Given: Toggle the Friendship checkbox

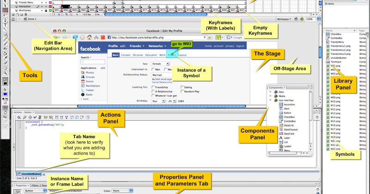Looking at the screenshot, I should 153,87.
